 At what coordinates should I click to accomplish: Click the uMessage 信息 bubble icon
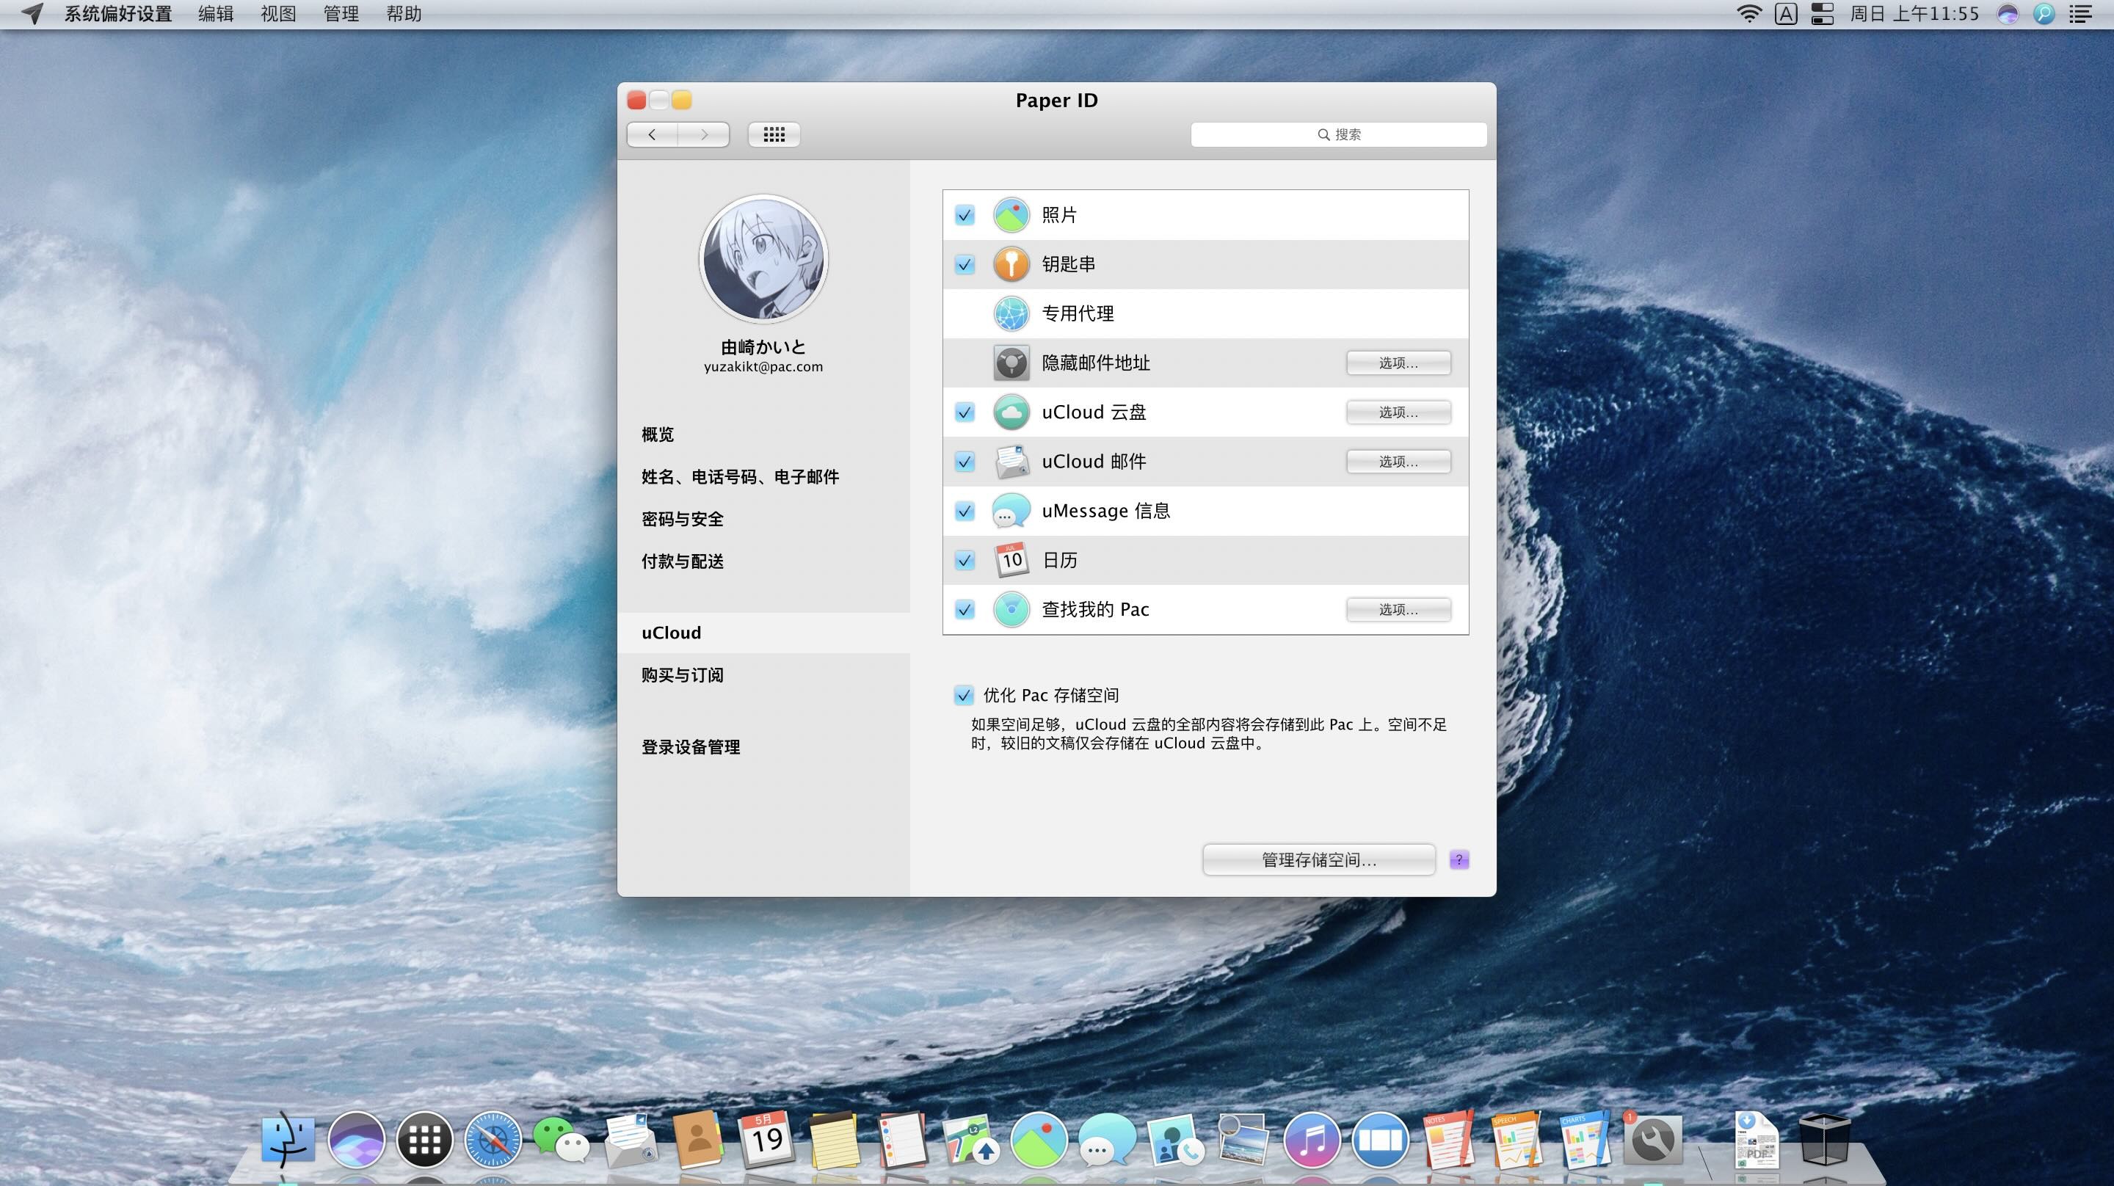point(1011,511)
